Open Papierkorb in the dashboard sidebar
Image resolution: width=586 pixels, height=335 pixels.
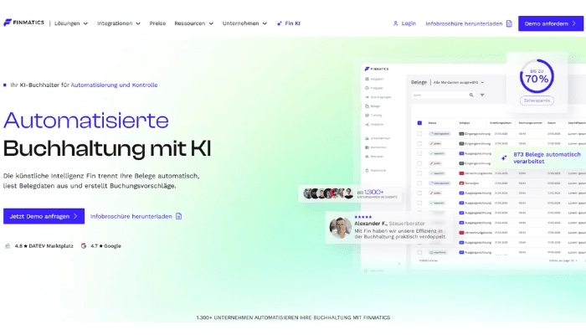coord(375,171)
